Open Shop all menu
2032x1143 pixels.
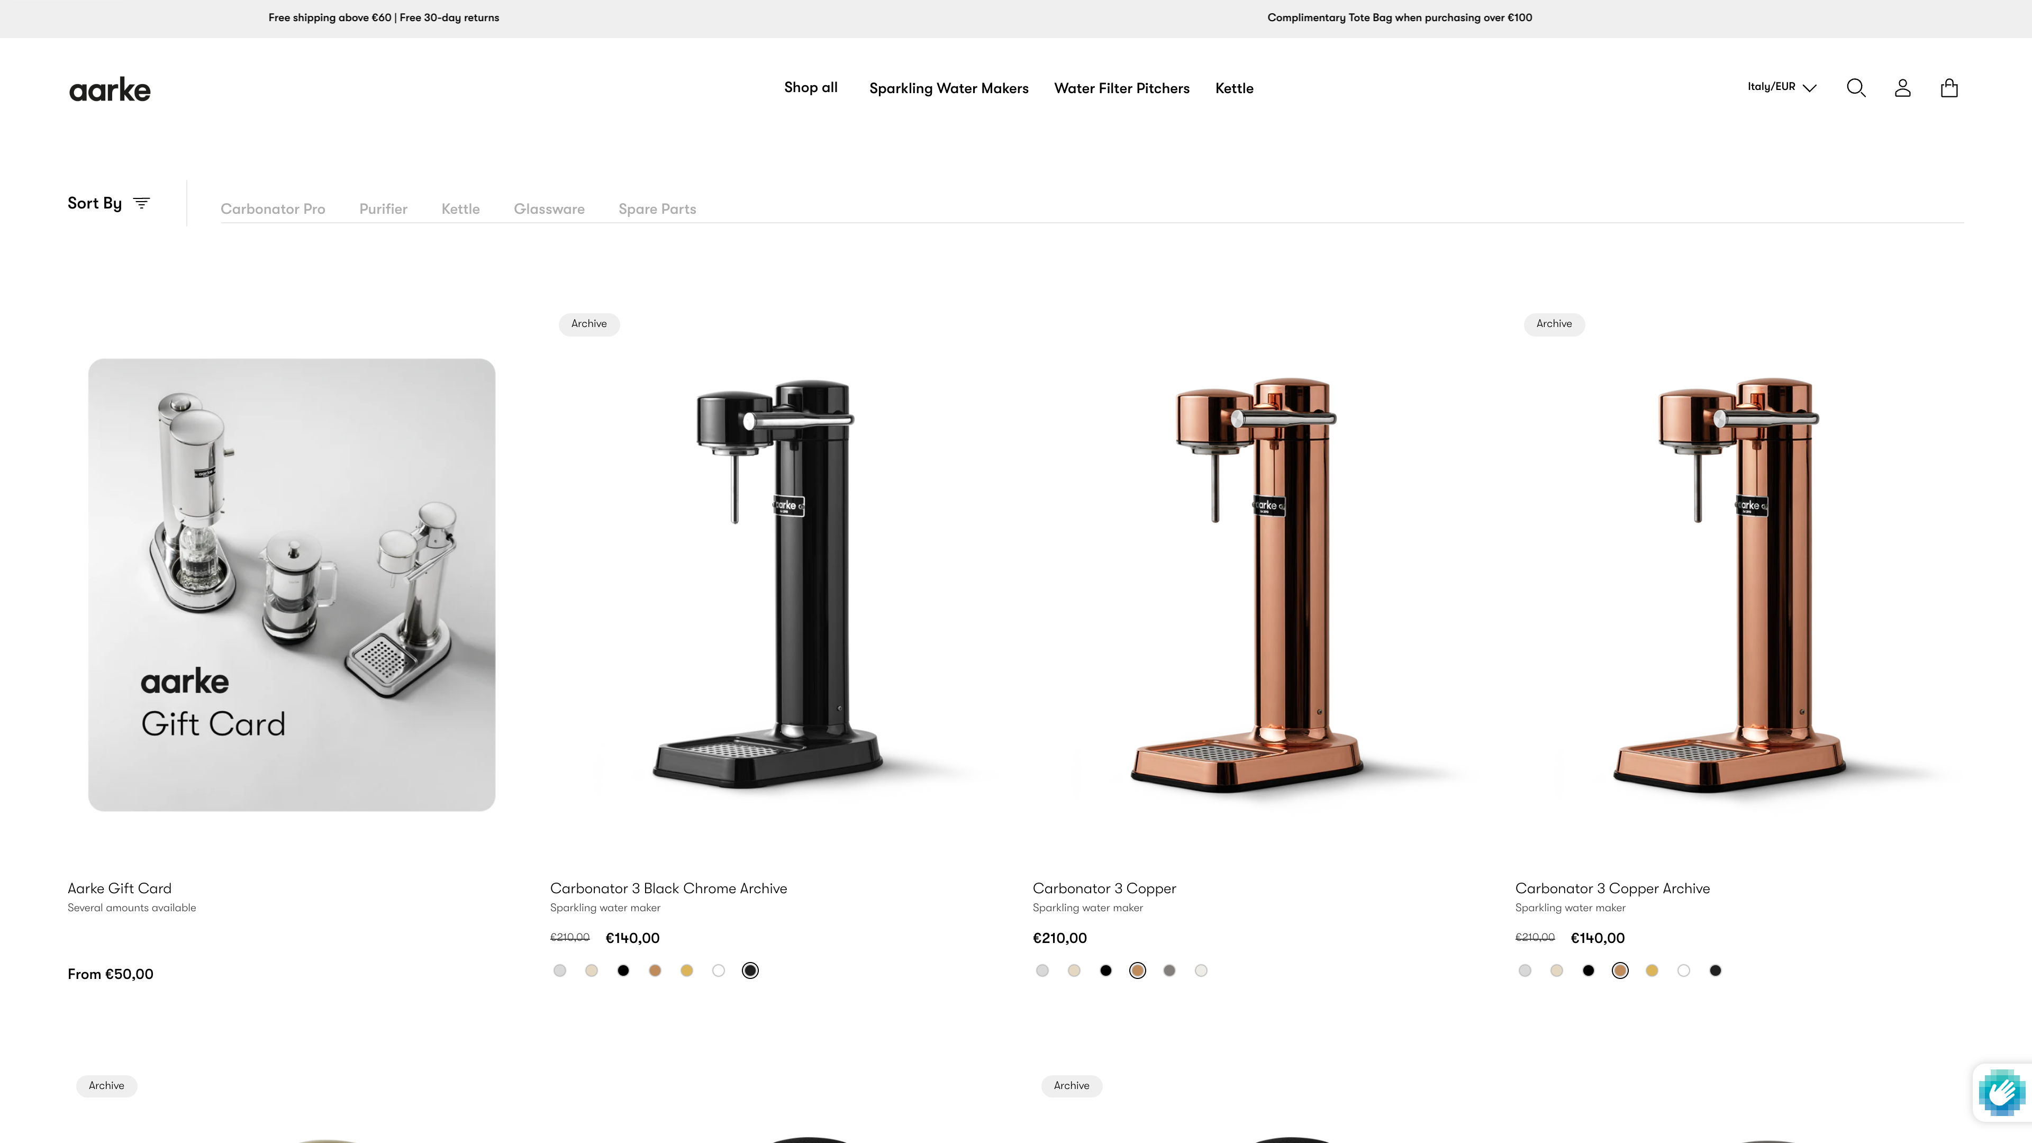(x=811, y=87)
